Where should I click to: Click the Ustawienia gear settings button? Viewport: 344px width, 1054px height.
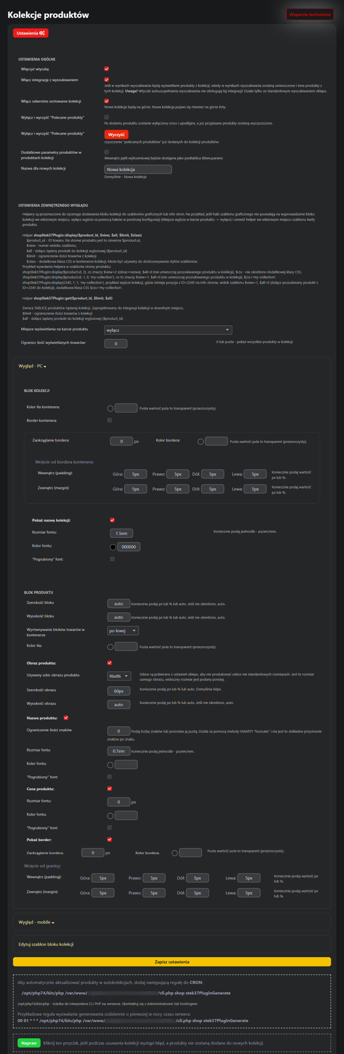coord(31,33)
